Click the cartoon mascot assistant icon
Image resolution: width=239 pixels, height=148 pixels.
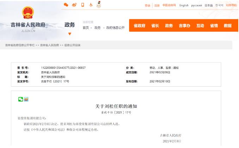99,5
